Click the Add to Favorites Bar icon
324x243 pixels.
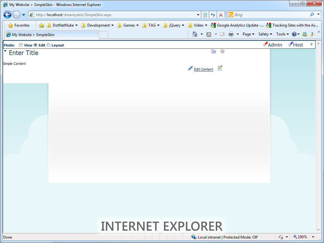coord(41,25)
